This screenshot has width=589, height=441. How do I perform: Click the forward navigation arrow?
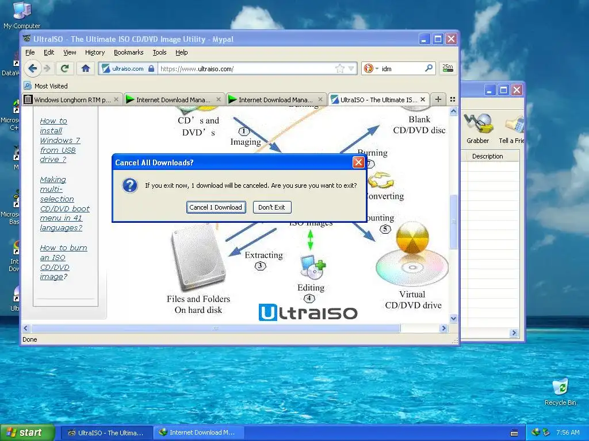tap(47, 69)
